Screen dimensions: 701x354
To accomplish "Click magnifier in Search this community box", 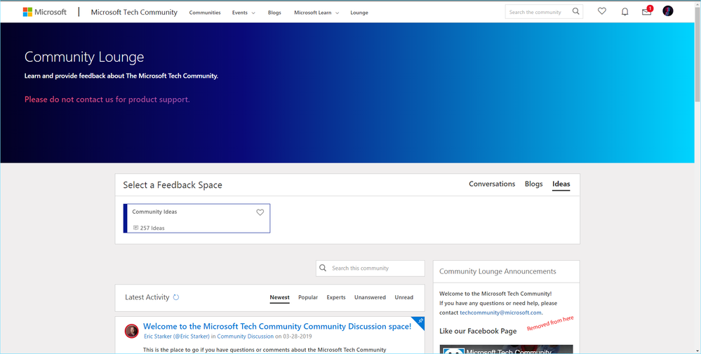I will pos(323,268).
